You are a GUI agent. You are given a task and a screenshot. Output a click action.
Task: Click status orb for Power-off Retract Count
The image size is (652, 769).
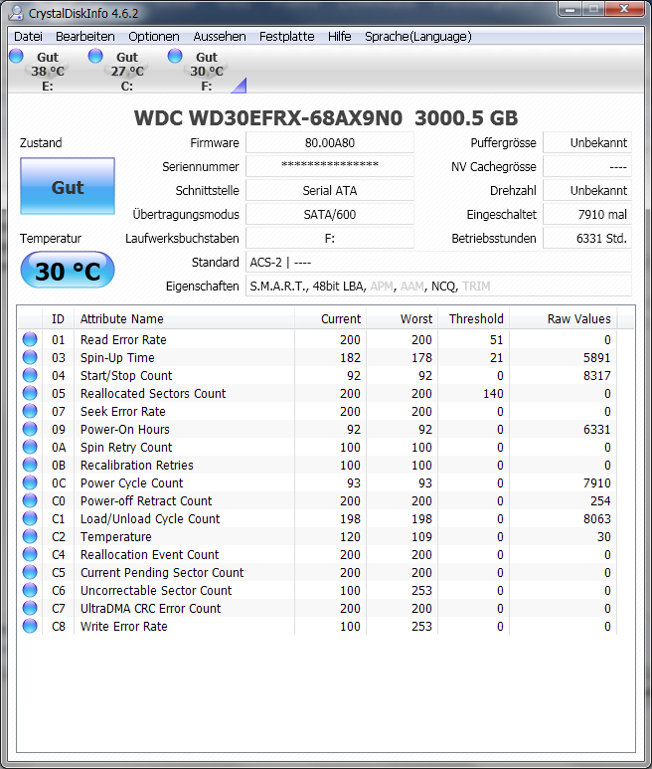pyautogui.click(x=30, y=500)
